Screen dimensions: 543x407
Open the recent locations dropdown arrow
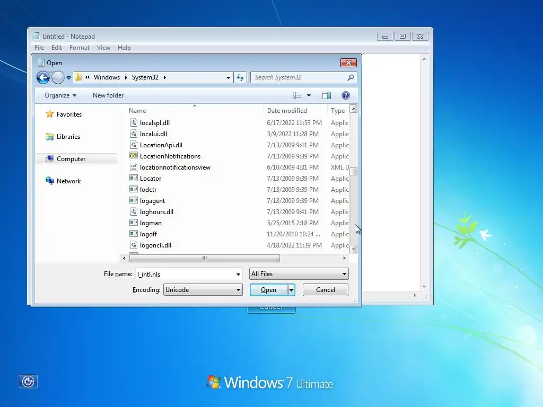(x=68, y=78)
